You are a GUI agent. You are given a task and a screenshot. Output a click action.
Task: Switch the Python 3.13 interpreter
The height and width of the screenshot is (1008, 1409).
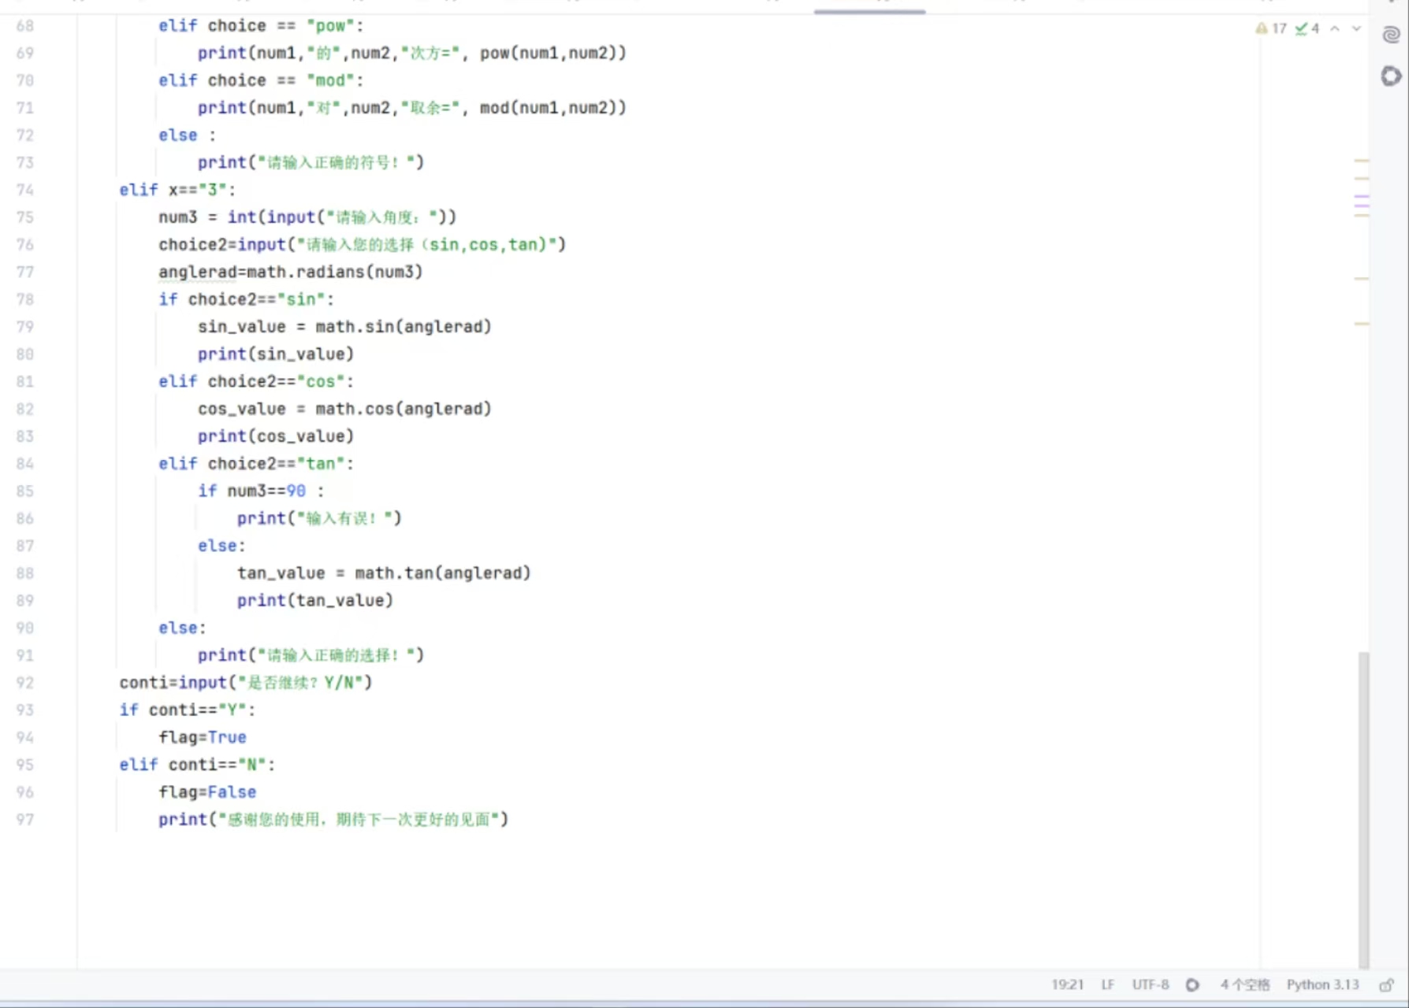[1323, 984]
